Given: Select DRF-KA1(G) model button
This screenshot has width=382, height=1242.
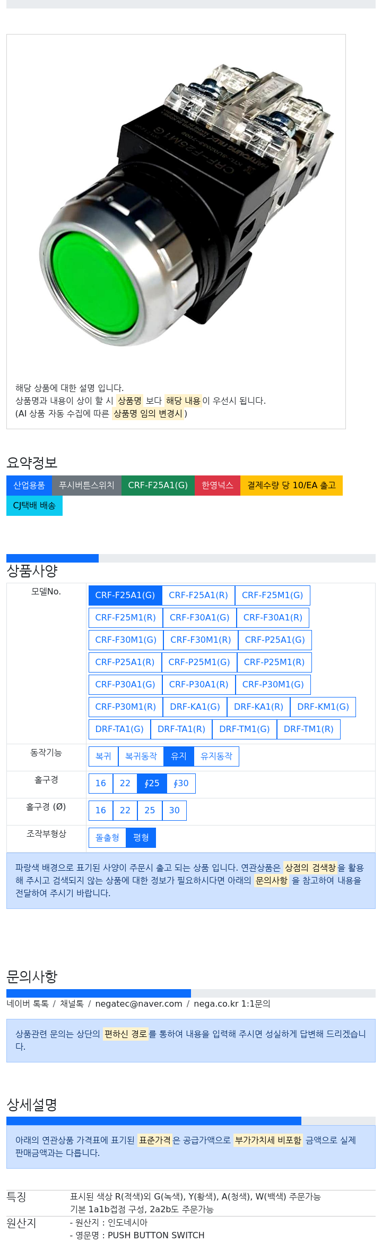Looking at the screenshot, I should 195,707.
